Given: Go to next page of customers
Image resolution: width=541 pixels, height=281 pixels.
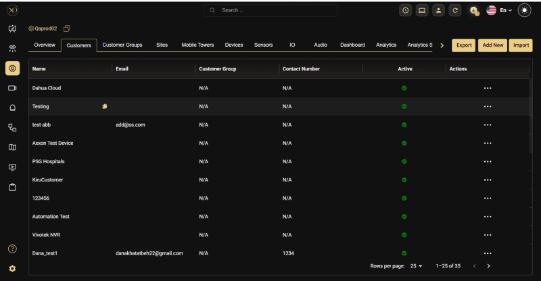Looking at the screenshot, I should point(488,266).
